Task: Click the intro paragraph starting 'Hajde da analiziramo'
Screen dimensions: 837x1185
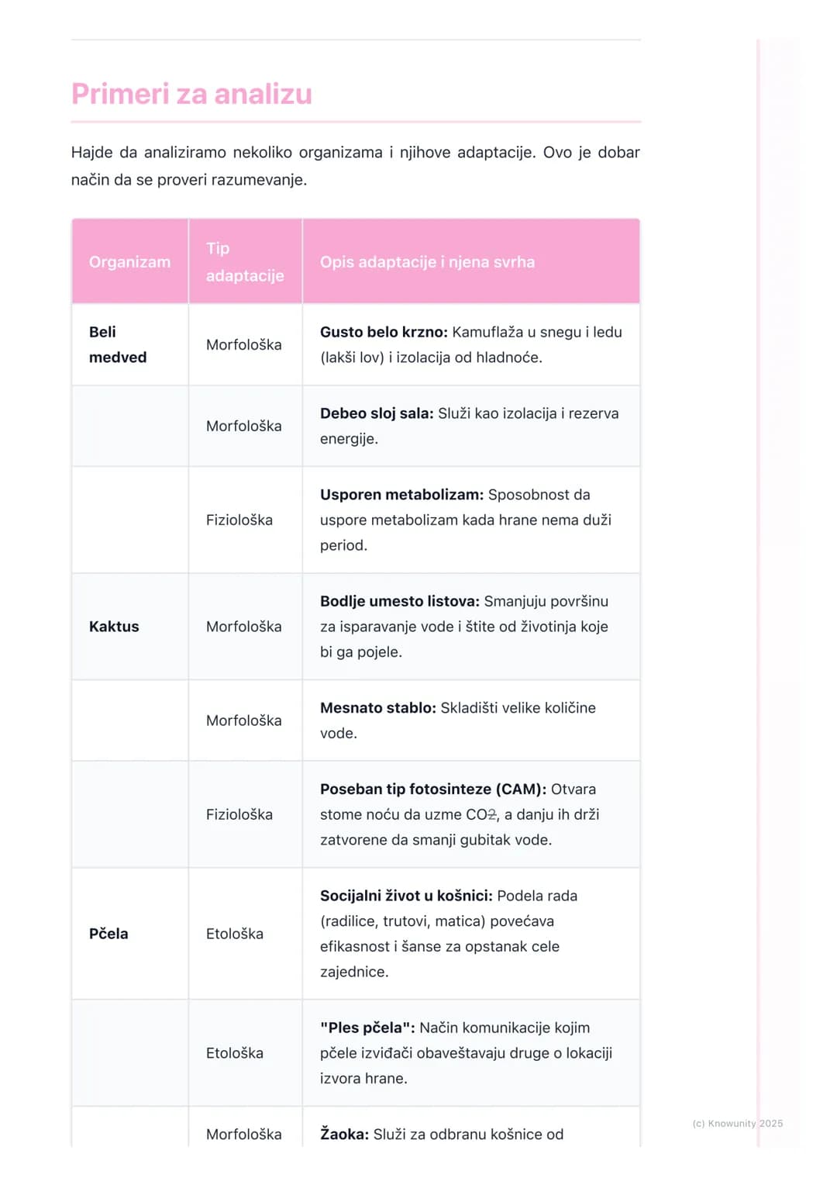Action: 356,166
